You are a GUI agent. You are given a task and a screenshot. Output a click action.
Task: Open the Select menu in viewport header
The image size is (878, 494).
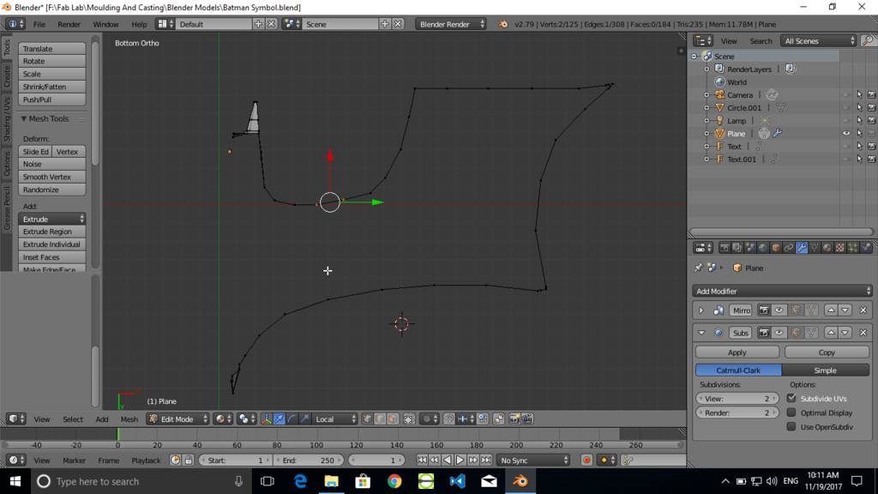pos(72,419)
